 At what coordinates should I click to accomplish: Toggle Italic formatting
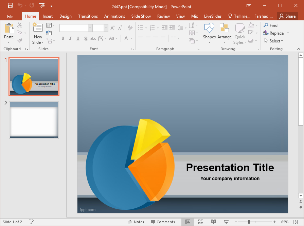pyautogui.click(x=70, y=38)
